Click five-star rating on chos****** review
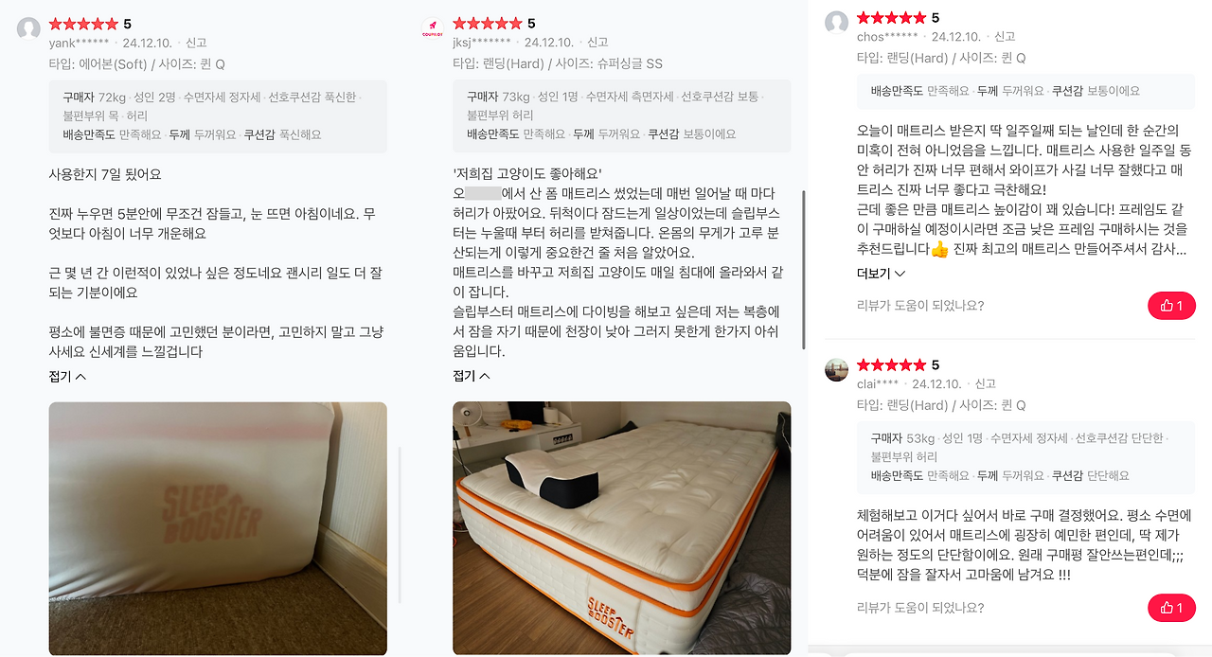 tap(891, 18)
